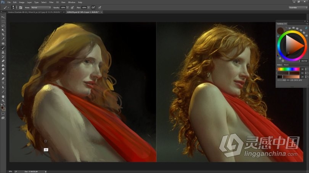309x173 pixels.
Task: Open the File menu
Action: click(x=9, y=2)
